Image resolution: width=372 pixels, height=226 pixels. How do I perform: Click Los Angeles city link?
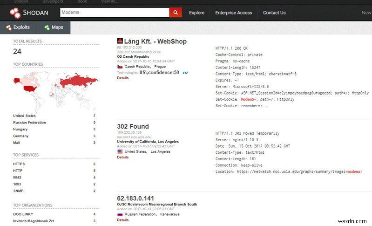pos(160,152)
